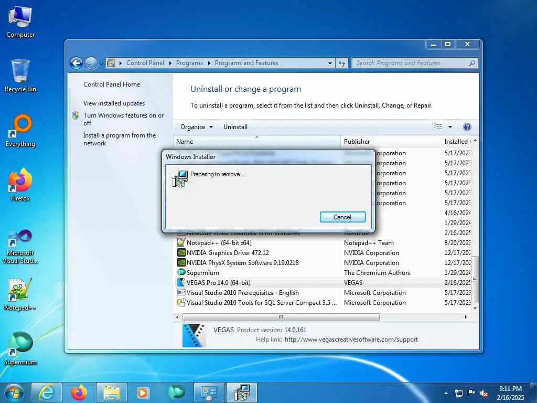Click the SQL Server Compact tools list icon
Screen dimensions: 537x403
[x=181, y=303]
